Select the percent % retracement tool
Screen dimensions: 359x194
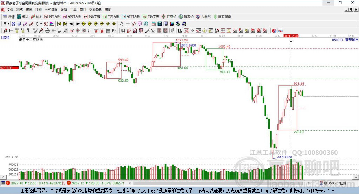tap(192, 31)
